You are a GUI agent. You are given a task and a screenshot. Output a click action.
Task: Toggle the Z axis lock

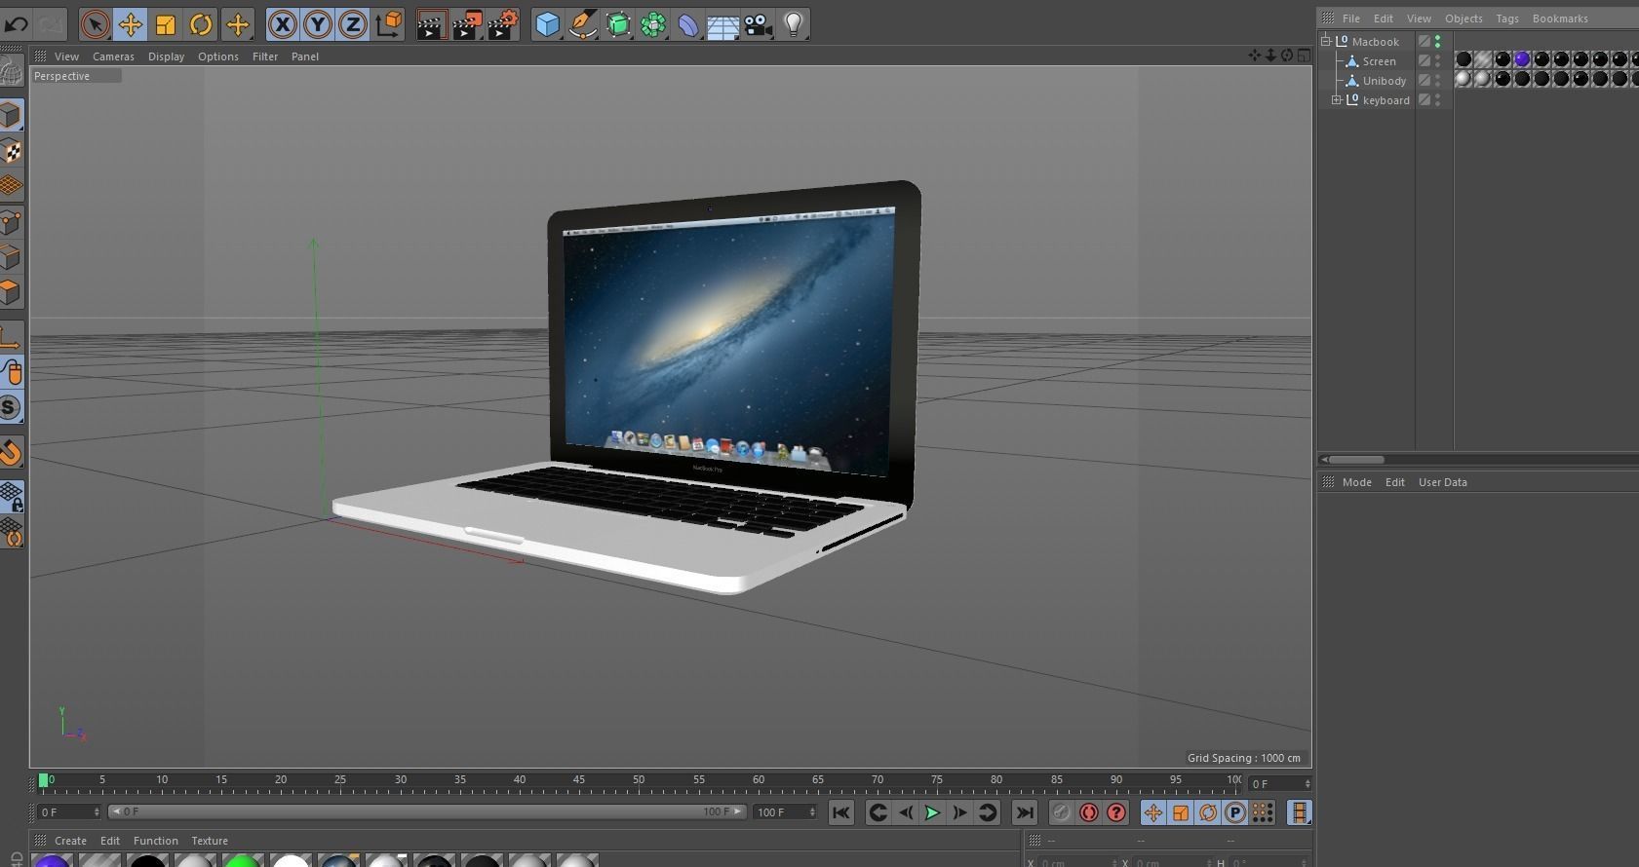pyautogui.click(x=352, y=24)
